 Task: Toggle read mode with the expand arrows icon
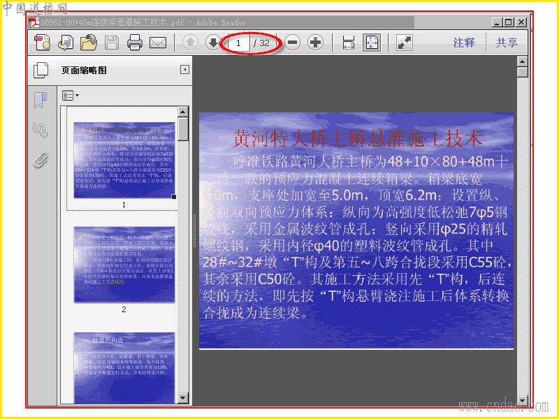[405, 43]
